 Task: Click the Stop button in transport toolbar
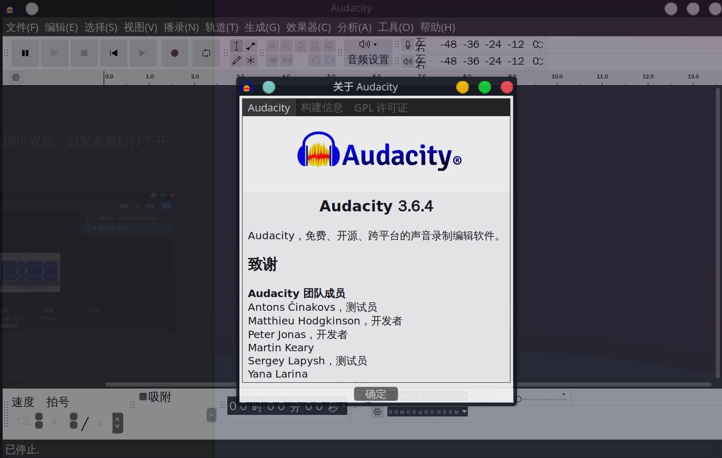[84, 53]
